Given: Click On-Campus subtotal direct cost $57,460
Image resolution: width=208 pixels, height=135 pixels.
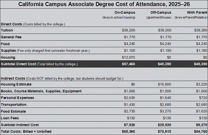Looking at the screenshot, I should coord(128,64).
